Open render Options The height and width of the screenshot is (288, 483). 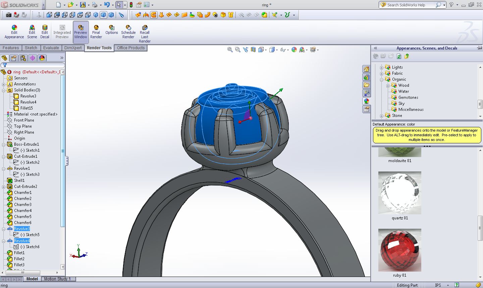coord(112,30)
